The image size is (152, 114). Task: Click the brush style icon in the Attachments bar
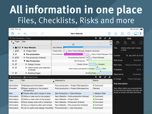pyautogui.click(x=105, y=77)
